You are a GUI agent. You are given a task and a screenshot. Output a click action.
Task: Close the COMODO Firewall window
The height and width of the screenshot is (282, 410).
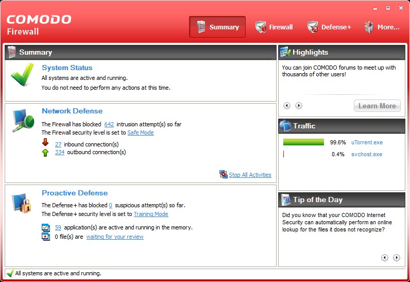401,8
